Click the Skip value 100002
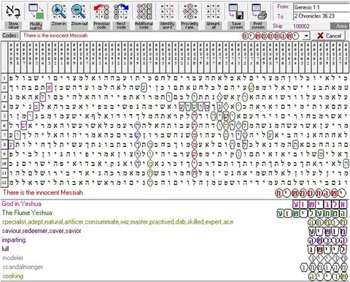350x282 pixels. (301, 26)
